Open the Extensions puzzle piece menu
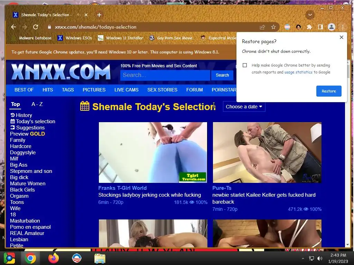The image size is (354, 265). (309, 27)
